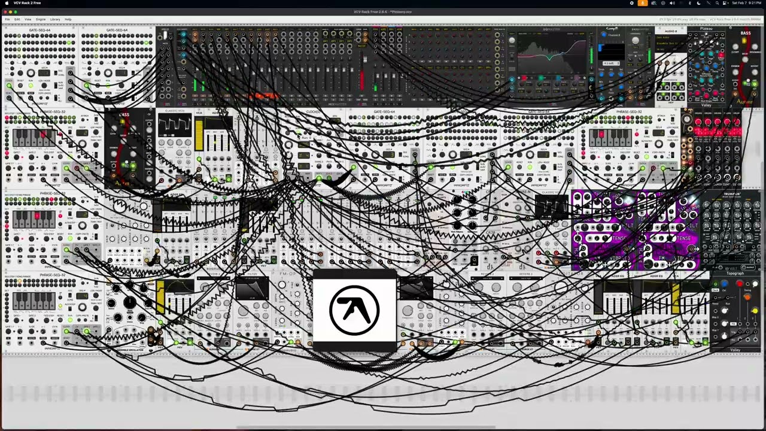Toggle Plateau's red Diffuse Input button
Image resolution: width=766 pixels, height=431 pixels.
(x=721, y=55)
